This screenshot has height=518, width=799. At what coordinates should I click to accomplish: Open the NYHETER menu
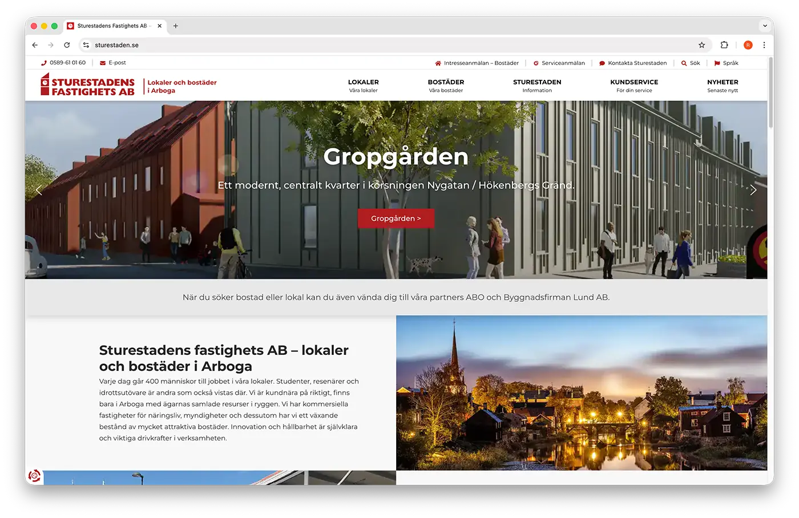(723, 86)
